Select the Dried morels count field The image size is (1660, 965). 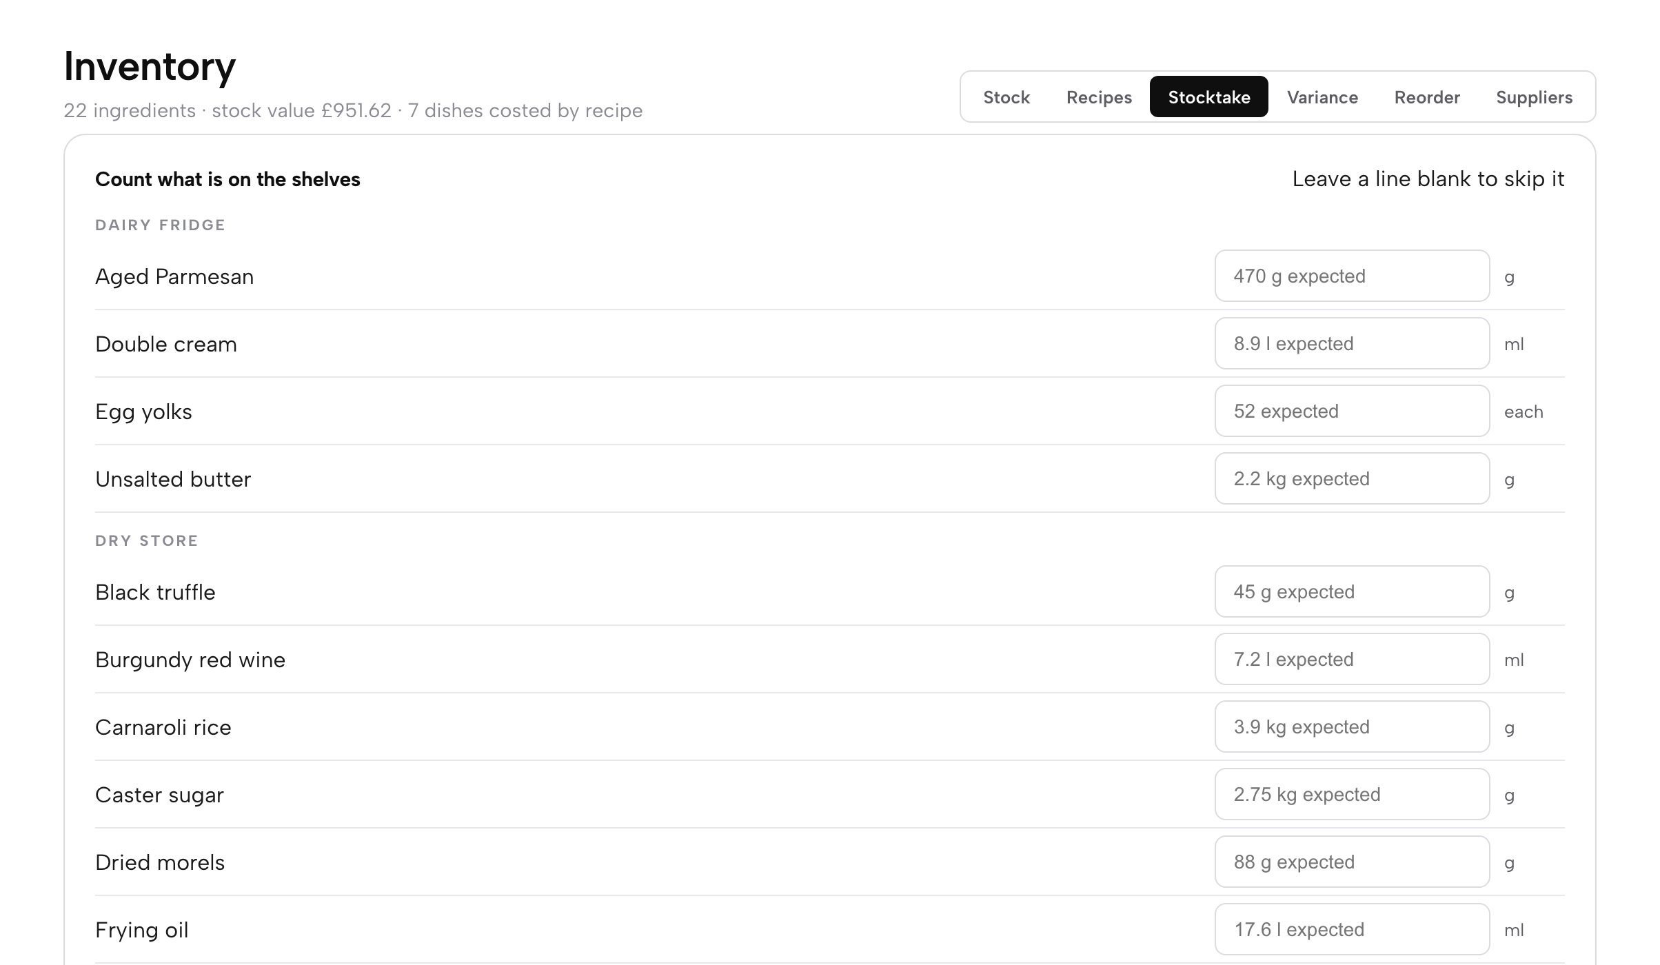click(1352, 862)
